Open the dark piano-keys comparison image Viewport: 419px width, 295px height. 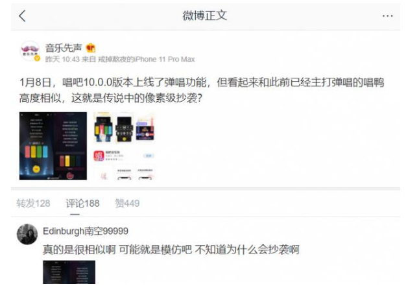point(53,146)
